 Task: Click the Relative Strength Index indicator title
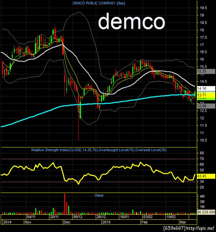coord(99,150)
